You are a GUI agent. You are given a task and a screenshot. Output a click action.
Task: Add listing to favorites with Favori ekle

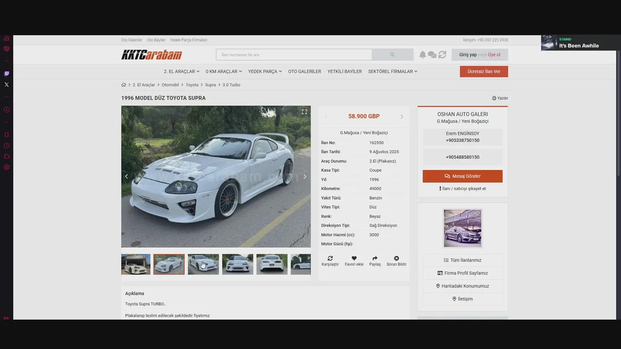coord(354,261)
